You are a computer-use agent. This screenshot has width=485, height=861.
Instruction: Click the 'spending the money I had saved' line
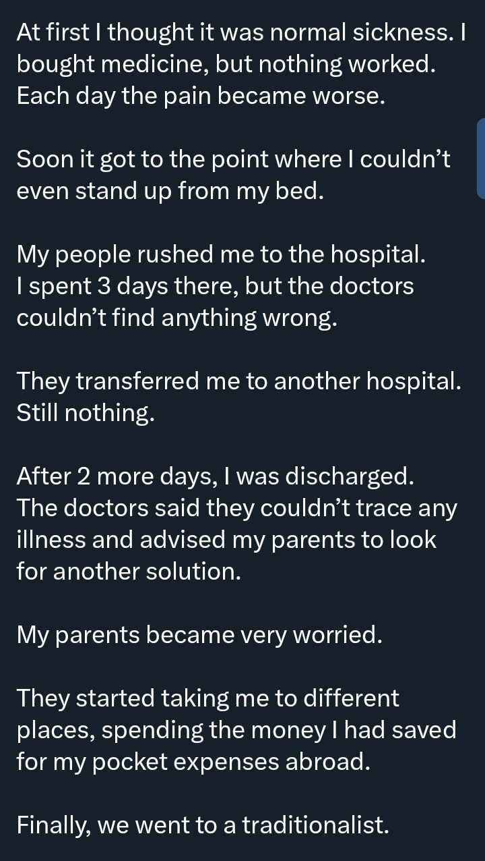click(x=236, y=730)
